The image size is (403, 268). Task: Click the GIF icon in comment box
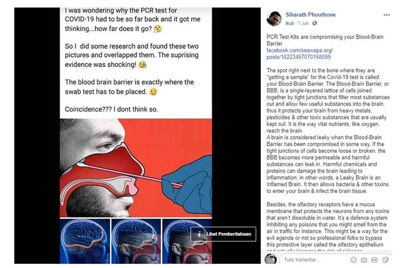point(375,259)
